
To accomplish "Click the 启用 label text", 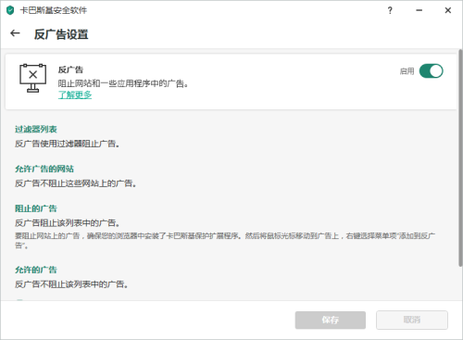I will (x=407, y=71).
